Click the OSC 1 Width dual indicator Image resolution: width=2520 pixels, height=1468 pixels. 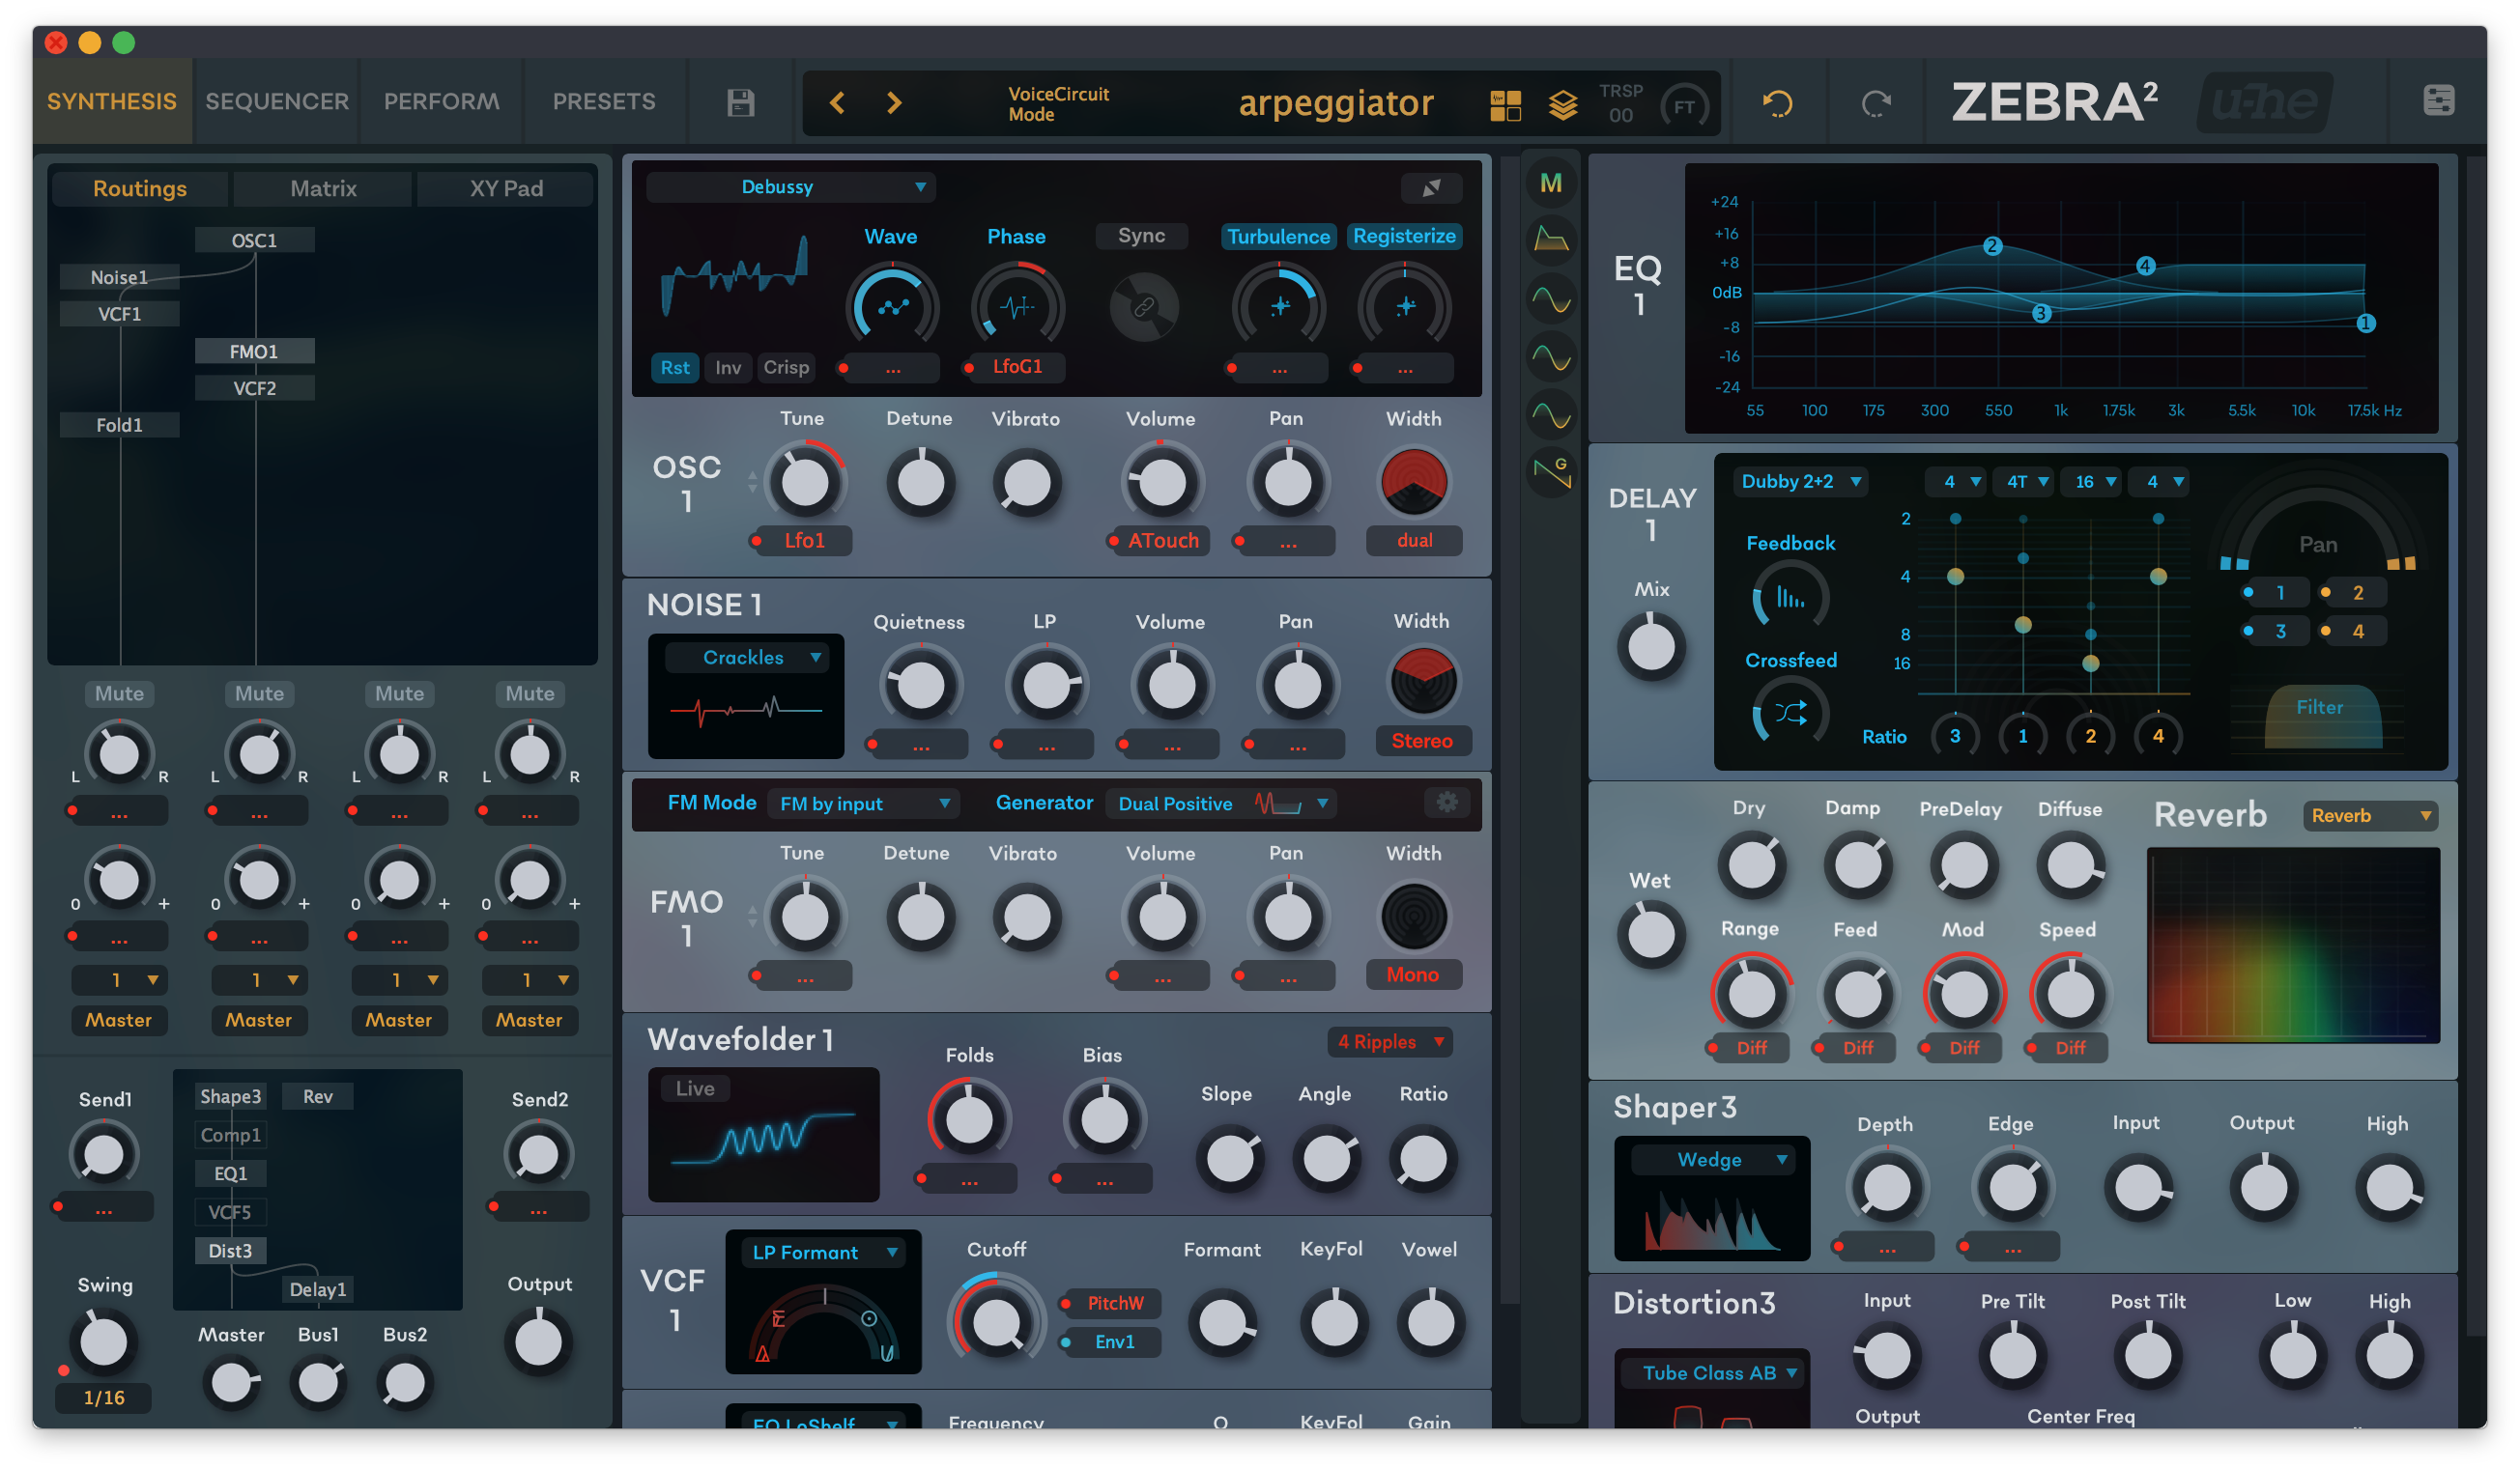click(x=1413, y=482)
